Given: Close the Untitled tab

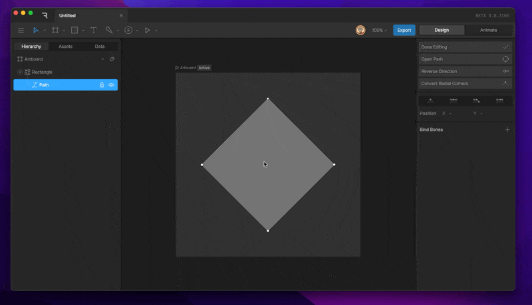Looking at the screenshot, I should (121, 15).
